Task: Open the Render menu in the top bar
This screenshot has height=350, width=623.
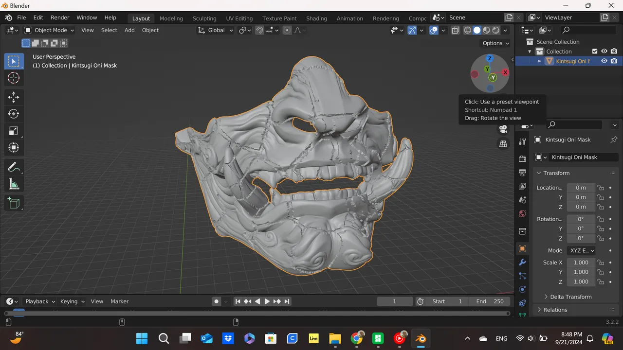Action: coord(60,17)
